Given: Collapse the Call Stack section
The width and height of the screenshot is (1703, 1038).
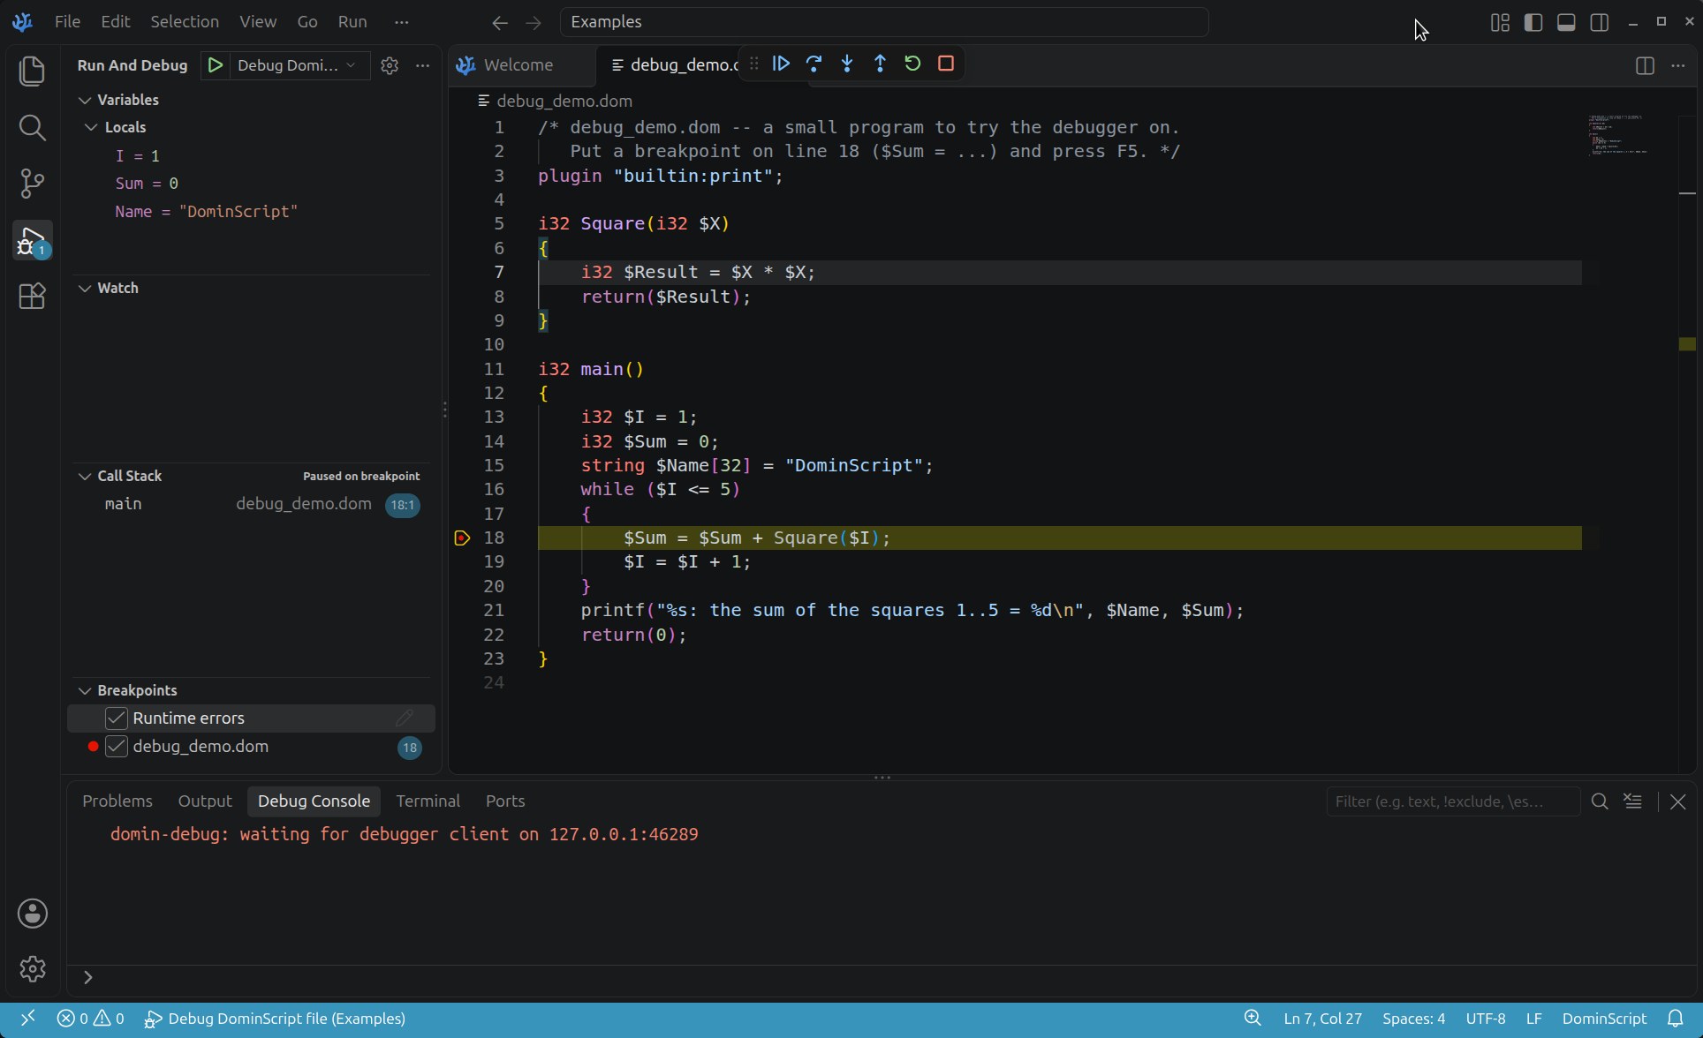Looking at the screenshot, I should tap(85, 476).
